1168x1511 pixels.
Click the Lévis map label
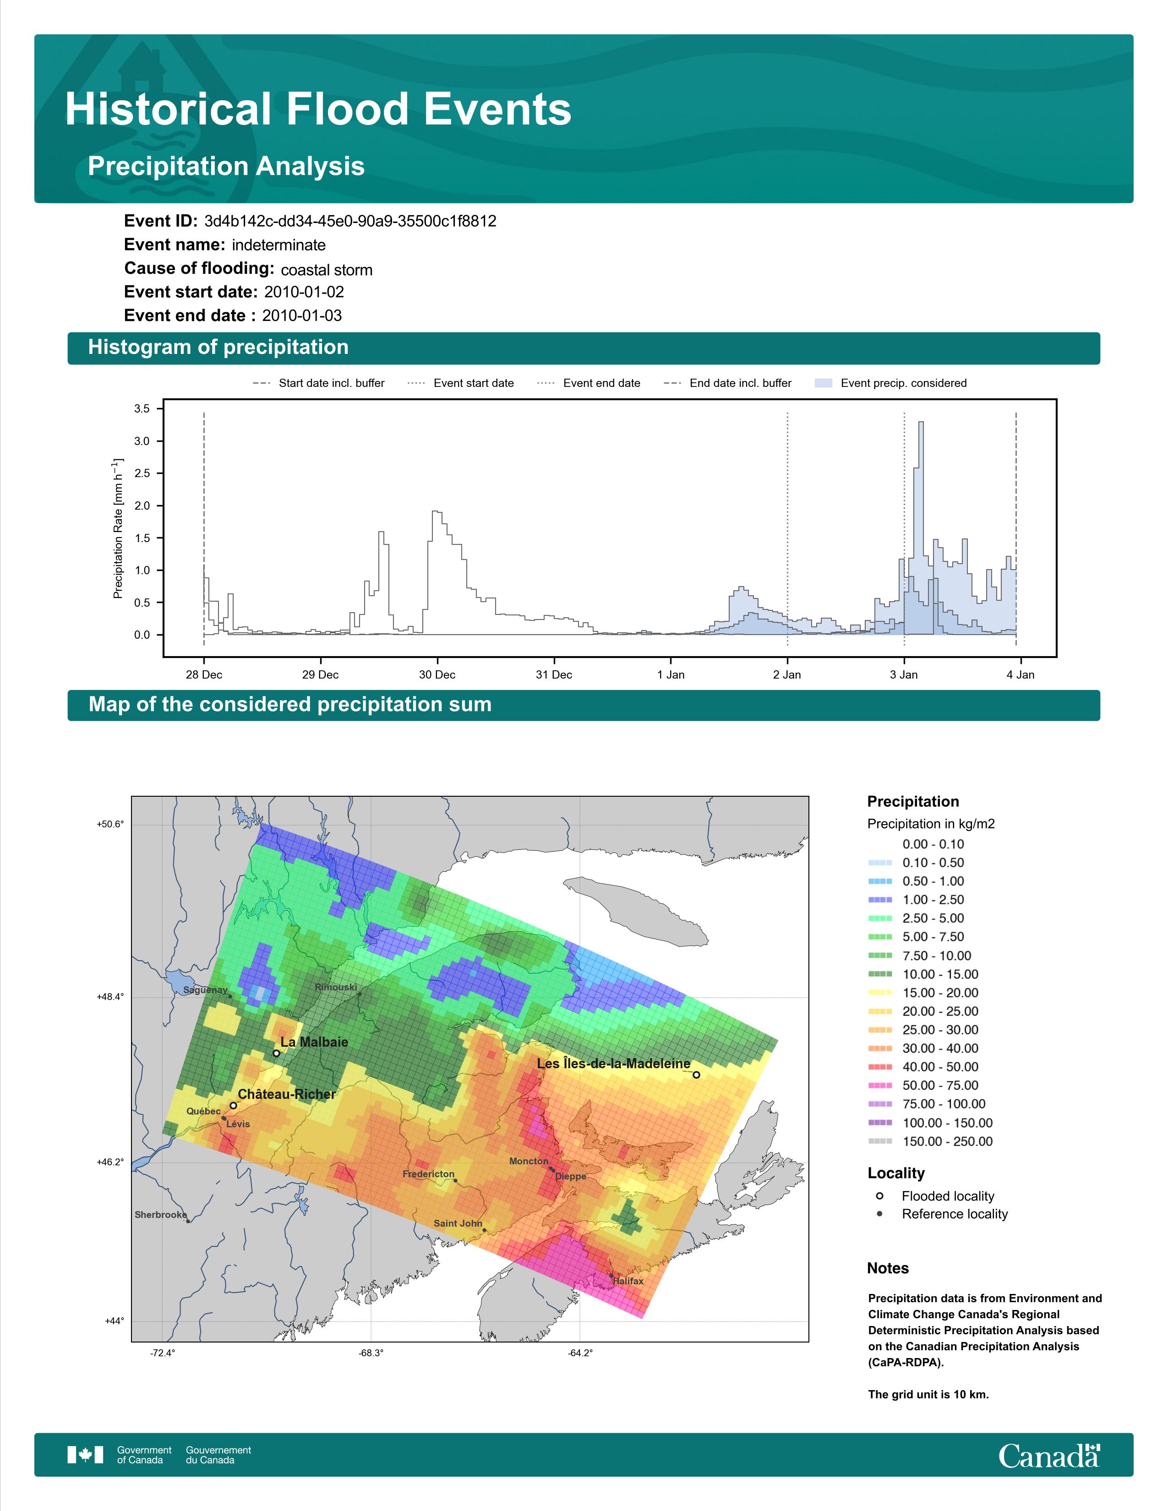point(238,1124)
